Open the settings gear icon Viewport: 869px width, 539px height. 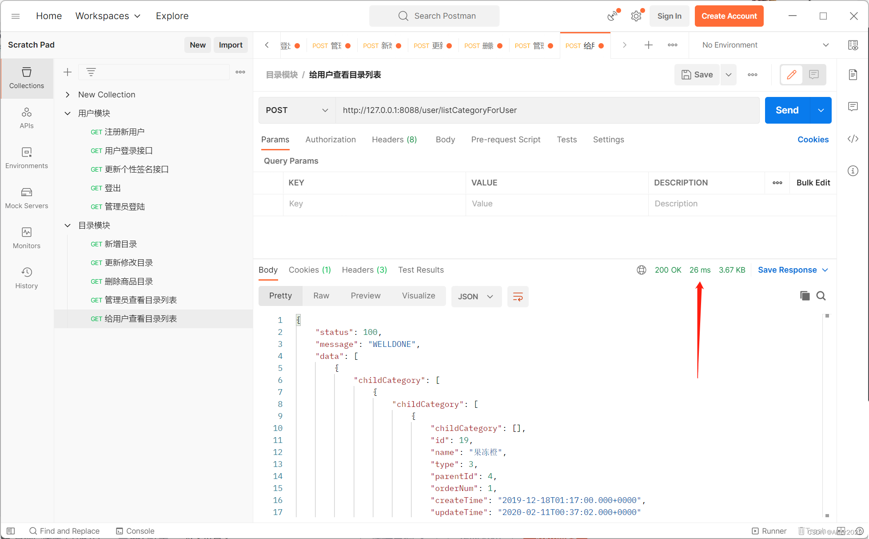[x=636, y=16]
